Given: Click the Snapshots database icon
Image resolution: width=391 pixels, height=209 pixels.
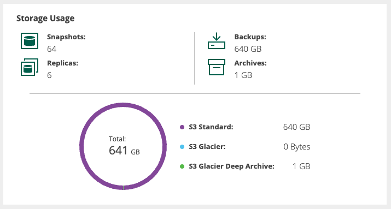Looking at the screenshot, I should 30,41.
